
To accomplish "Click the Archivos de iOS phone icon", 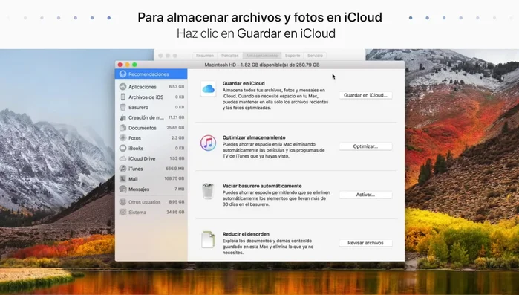I will pos(123,97).
